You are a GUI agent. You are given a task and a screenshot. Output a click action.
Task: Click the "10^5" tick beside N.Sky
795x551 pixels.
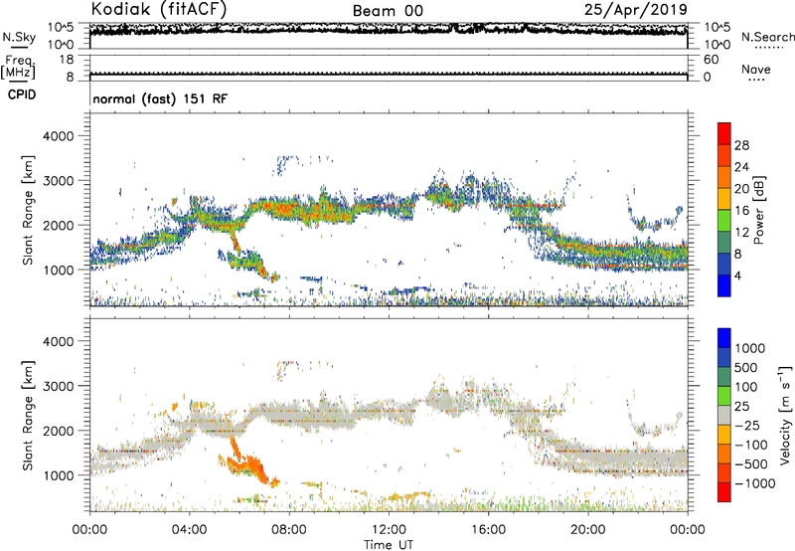pyautogui.click(x=61, y=27)
